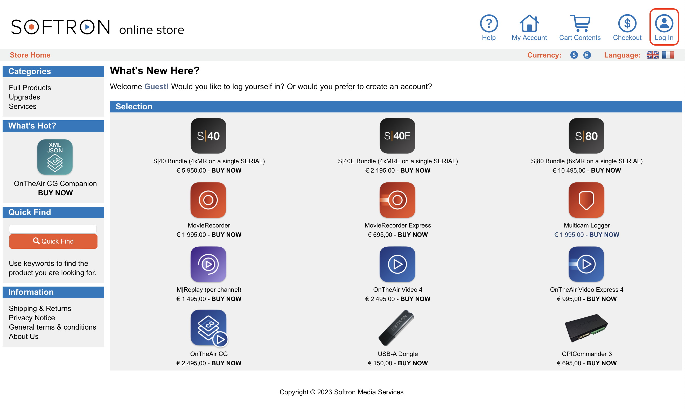Expand the Services category
Viewport: 685px width, 413px height.
(x=23, y=106)
